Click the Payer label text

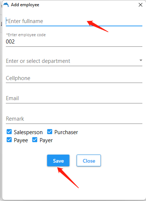46,140
